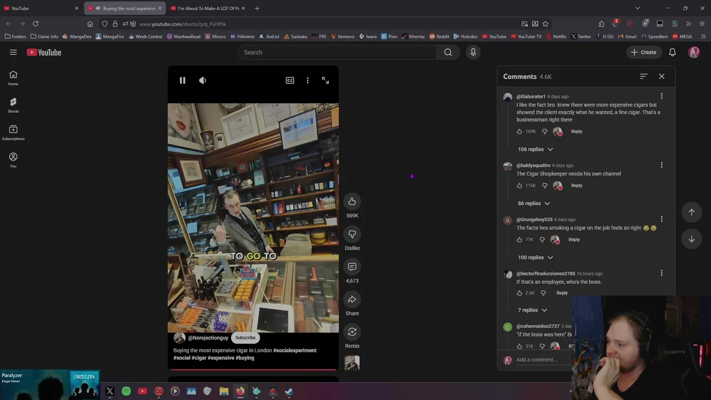The width and height of the screenshot is (711, 400).
Task: Switch to the YouTube browser tab
Action: [41, 8]
